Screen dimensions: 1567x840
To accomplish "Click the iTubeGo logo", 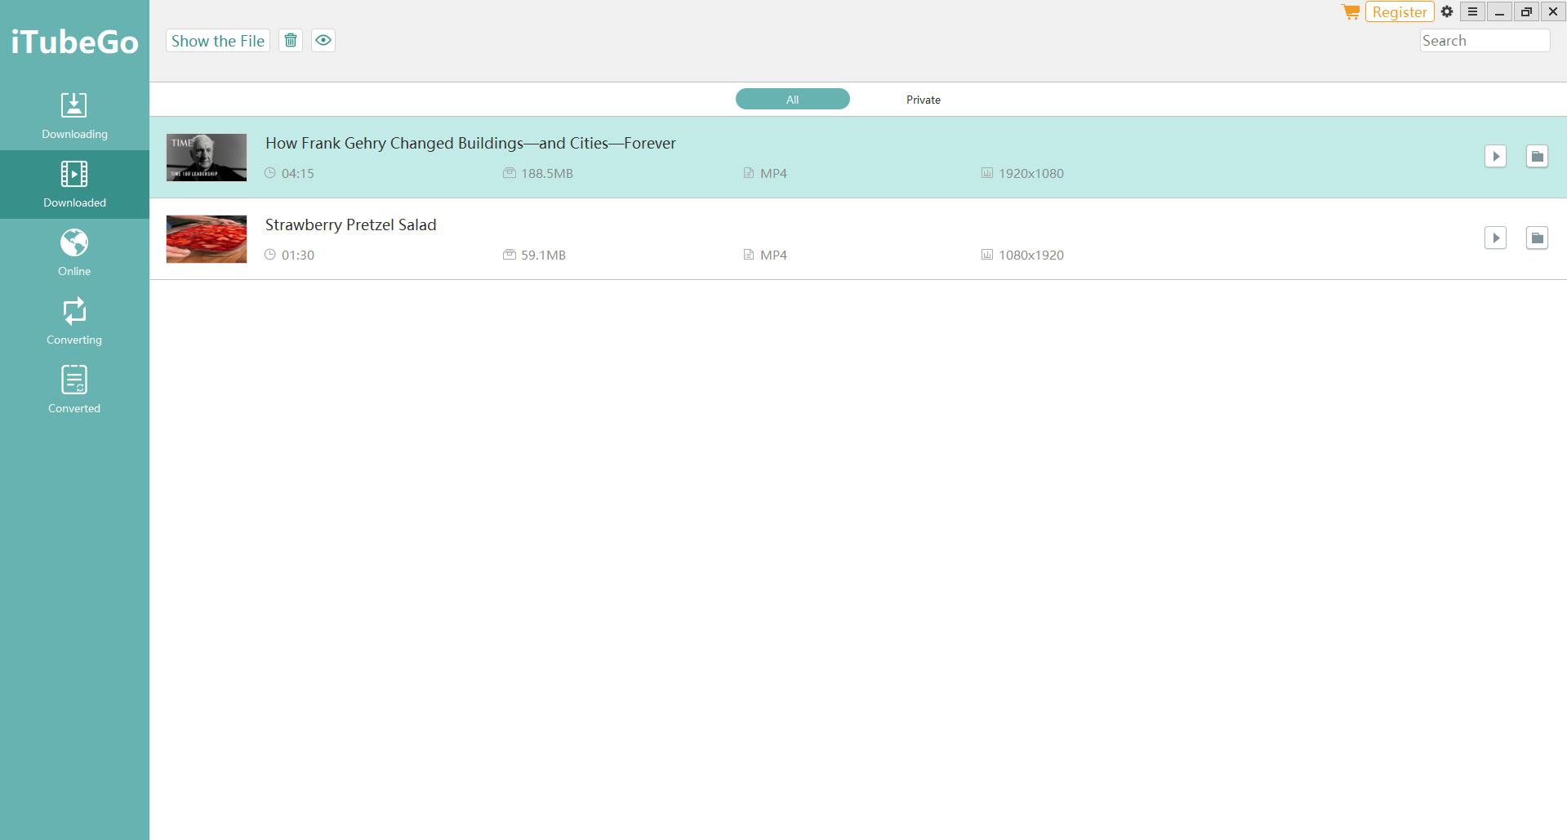I will pos(74,42).
